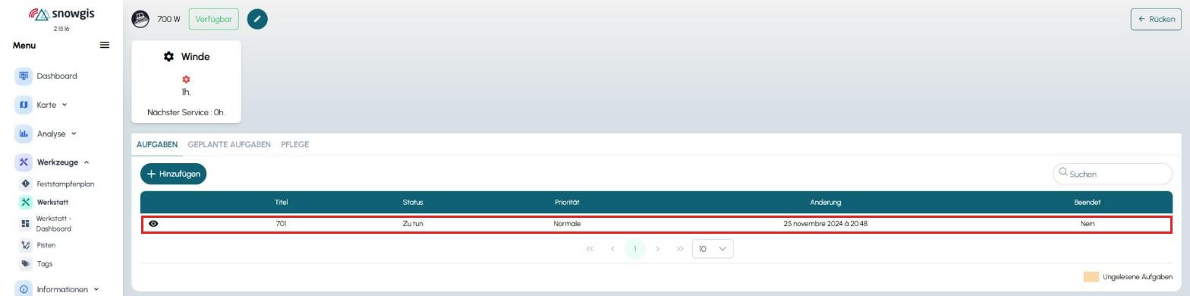Sort by the Status column header

coord(413,202)
